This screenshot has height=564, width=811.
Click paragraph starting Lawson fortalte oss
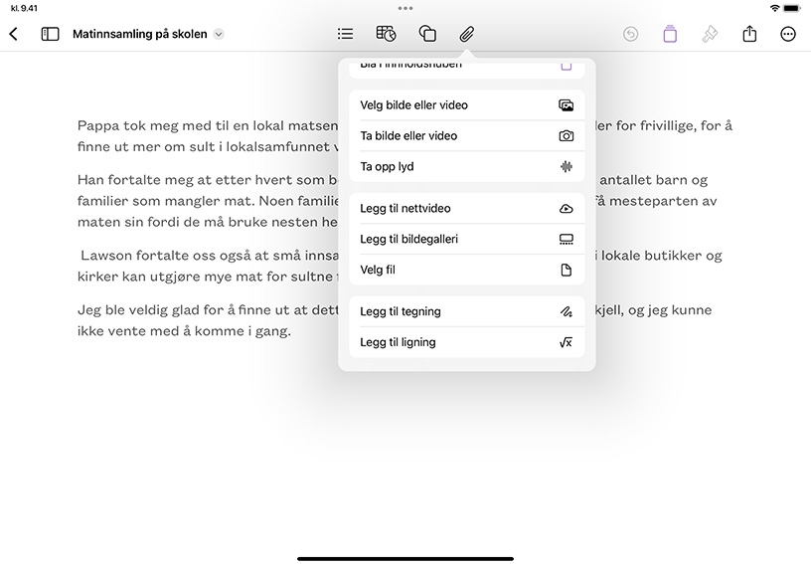[208, 266]
